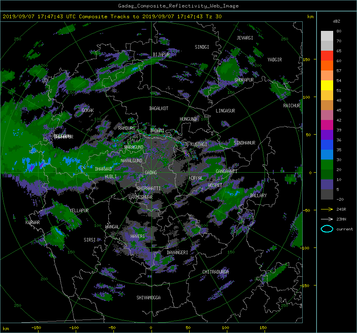This screenshot has width=357, height=333.
Task: Select the dark green 20 dBZ legend swatch
Action: coord(327,174)
